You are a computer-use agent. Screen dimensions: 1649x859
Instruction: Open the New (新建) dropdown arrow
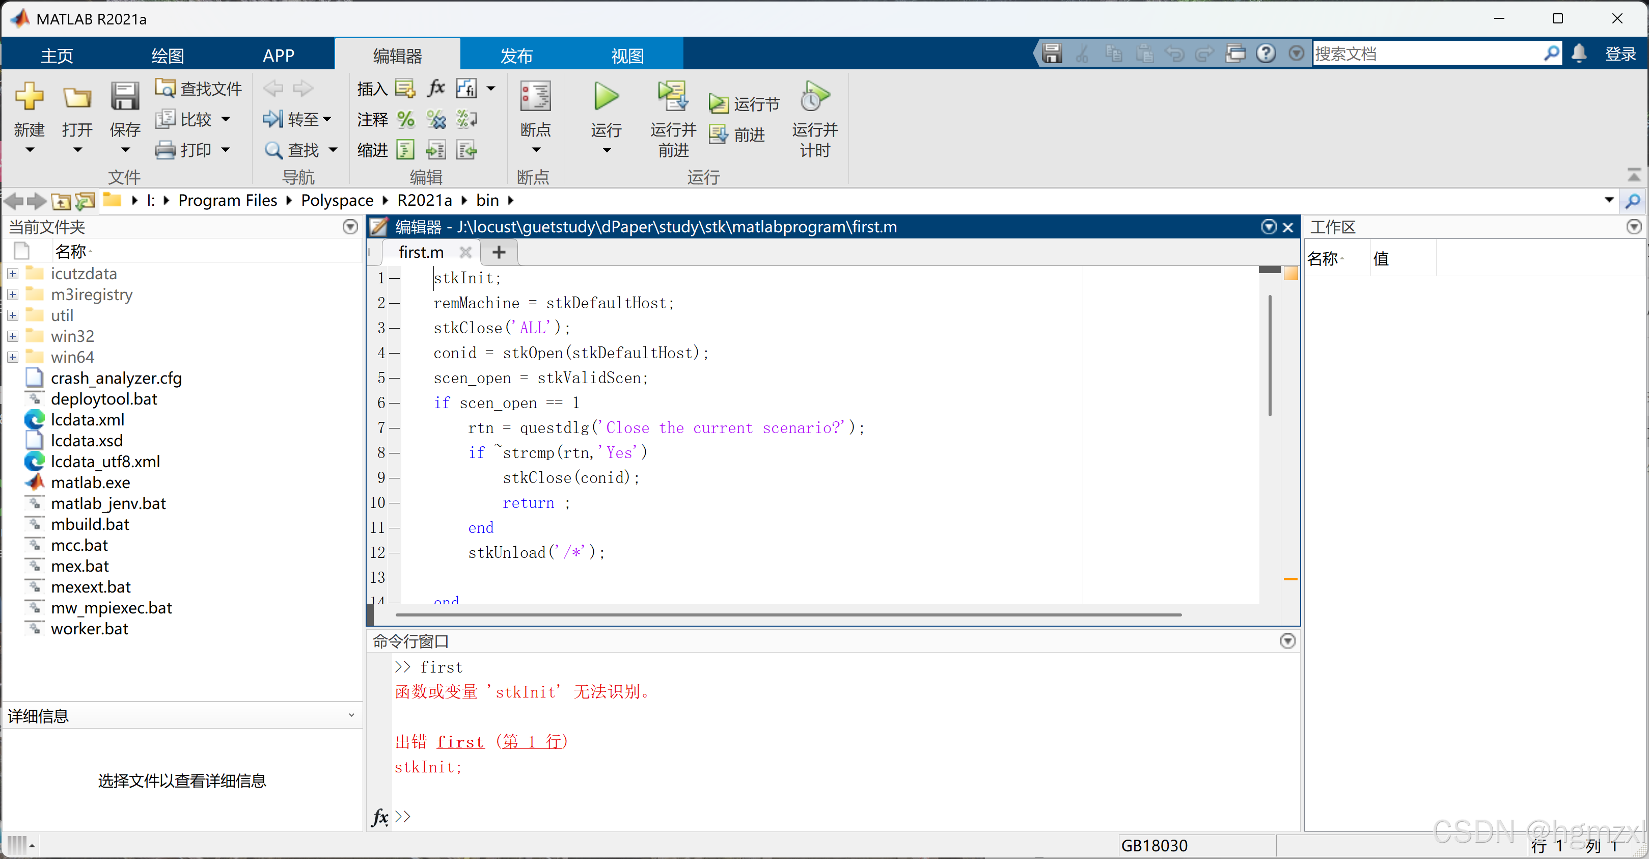click(30, 150)
